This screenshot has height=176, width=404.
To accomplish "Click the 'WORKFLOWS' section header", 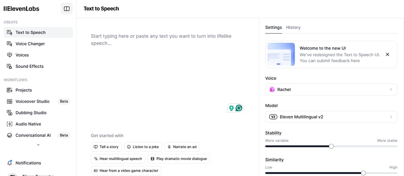I will [x=15, y=80].
